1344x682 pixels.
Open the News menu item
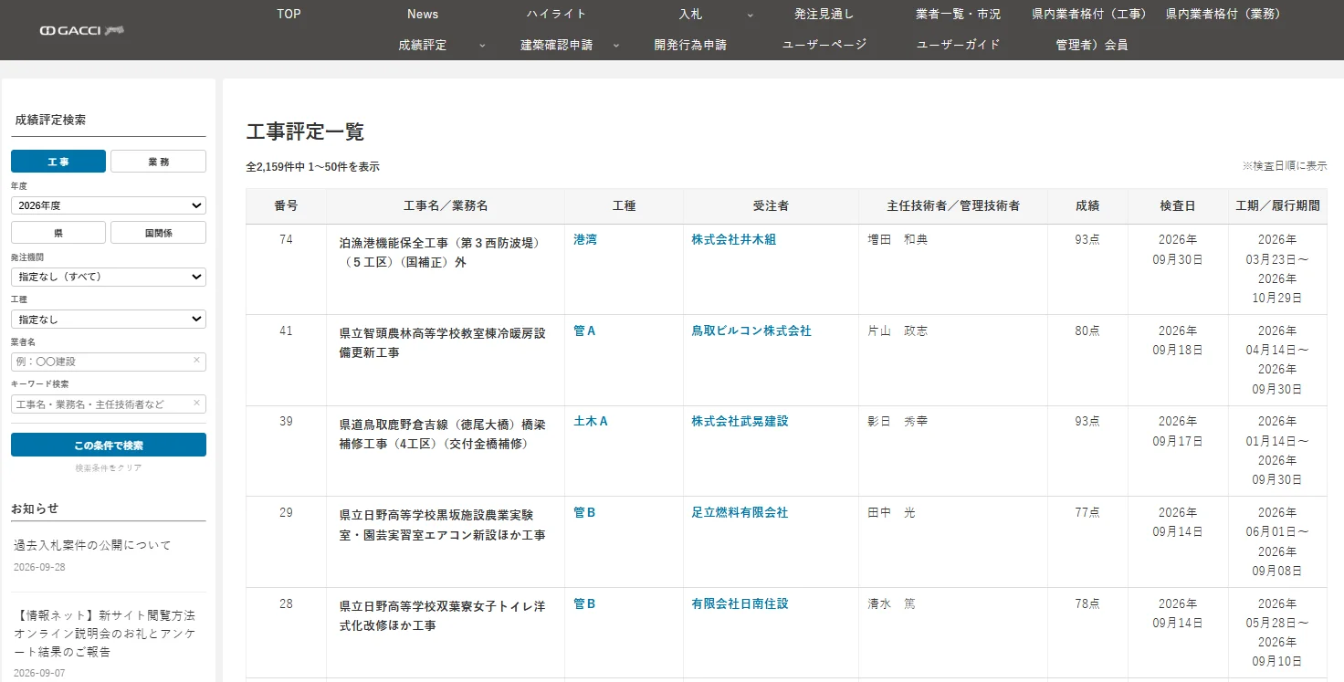(x=423, y=14)
